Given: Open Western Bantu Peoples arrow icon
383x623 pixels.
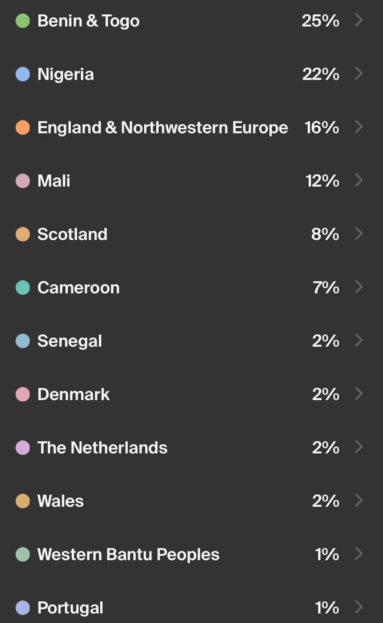Looking at the screenshot, I should pos(359,554).
